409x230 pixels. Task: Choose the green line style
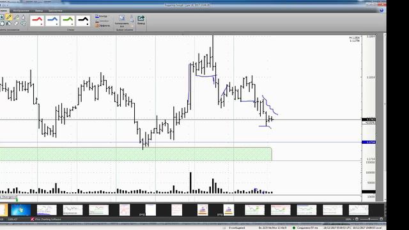click(68, 20)
